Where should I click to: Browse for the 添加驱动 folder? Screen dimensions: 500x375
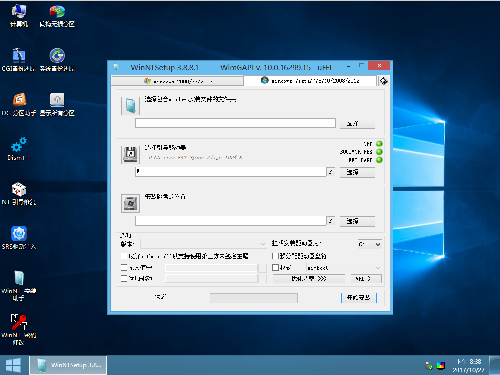click(263, 279)
